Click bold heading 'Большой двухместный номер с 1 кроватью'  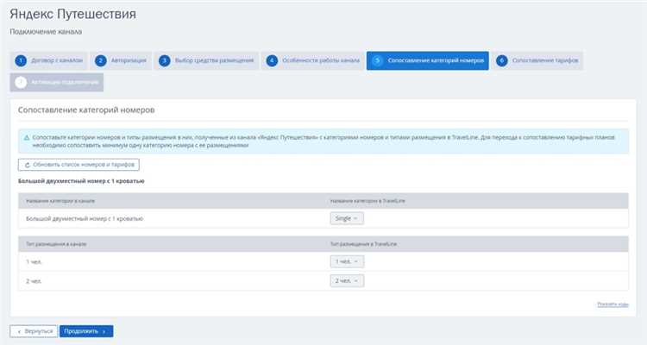point(81,181)
